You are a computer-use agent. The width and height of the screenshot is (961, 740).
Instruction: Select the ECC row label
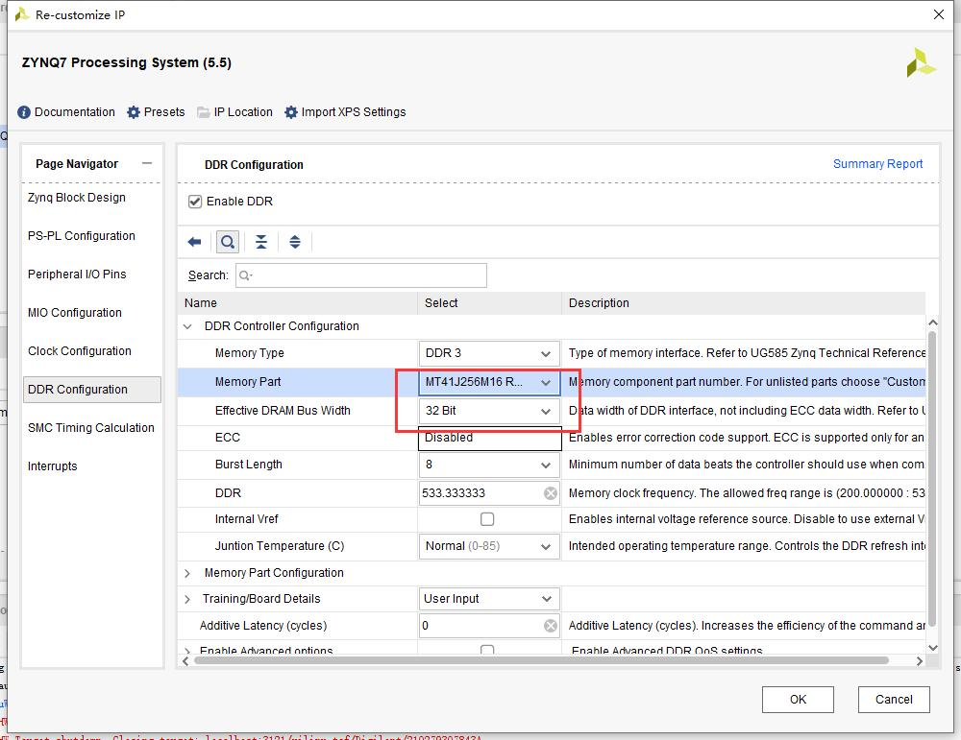[228, 438]
